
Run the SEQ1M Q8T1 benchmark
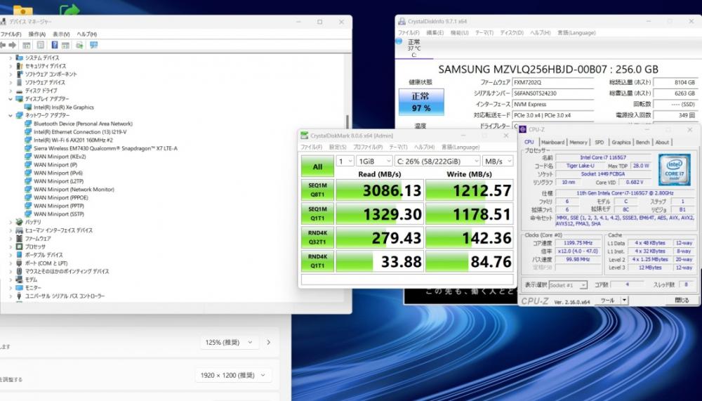pyautogui.click(x=317, y=190)
